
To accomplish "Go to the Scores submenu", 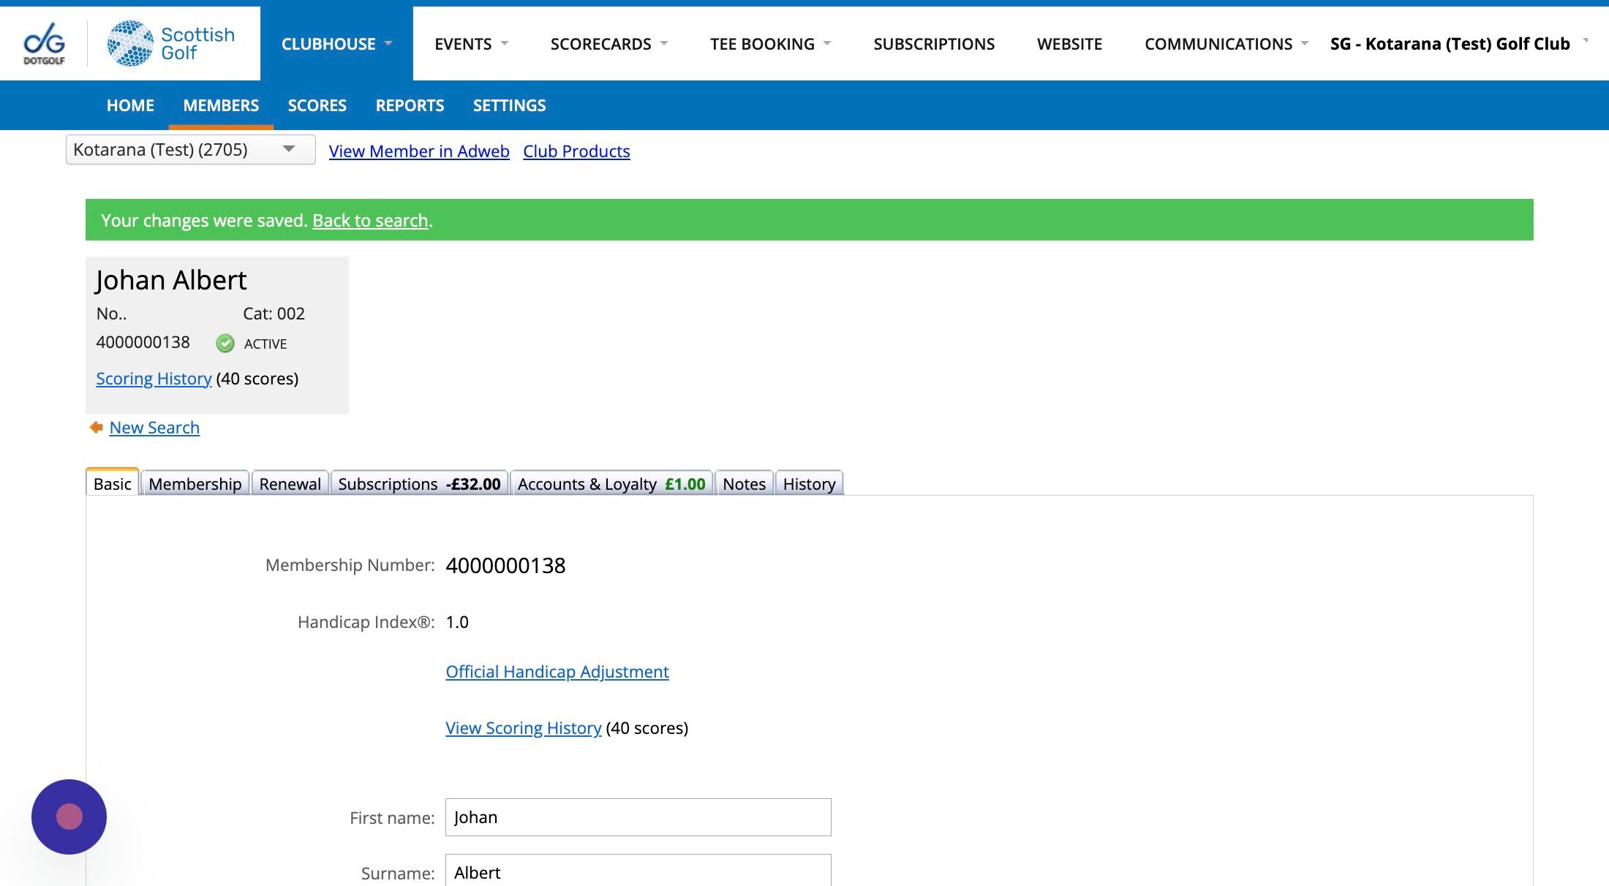I will [x=317, y=105].
